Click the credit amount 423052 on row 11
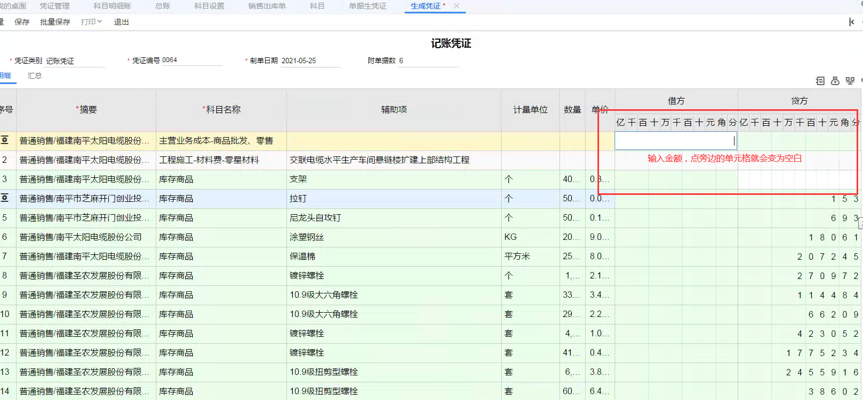The image size is (863, 400). (x=827, y=334)
